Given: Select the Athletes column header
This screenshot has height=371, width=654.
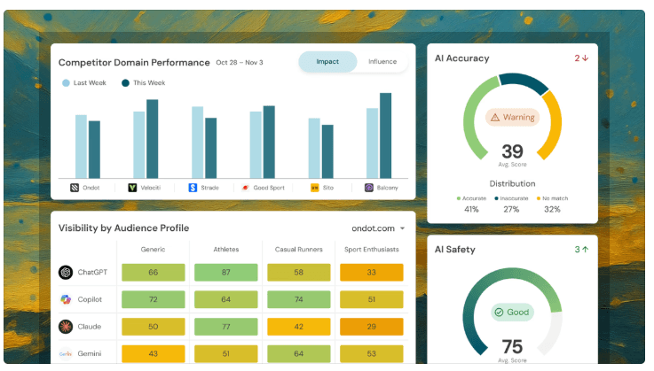Looking at the screenshot, I should click(226, 250).
